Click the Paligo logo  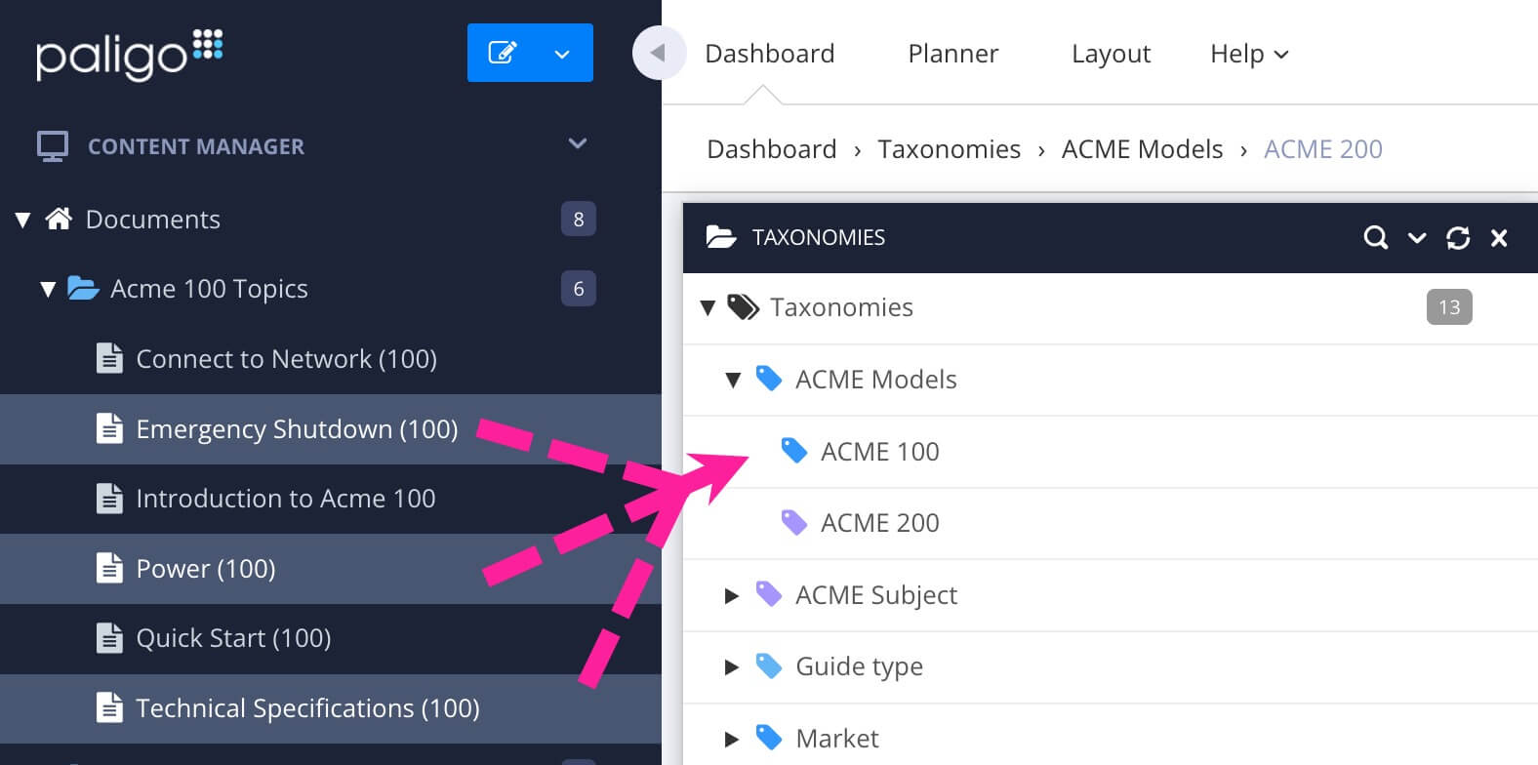pos(130,55)
